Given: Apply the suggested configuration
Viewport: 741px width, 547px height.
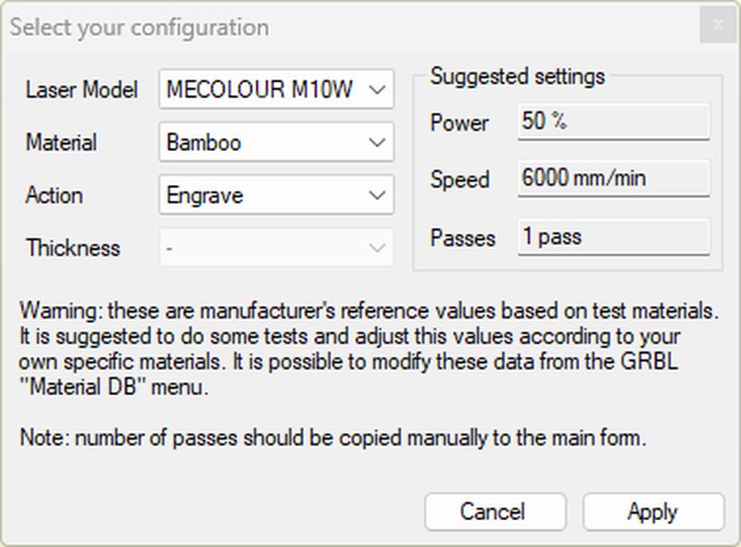Looking at the screenshot, I should click(x=653, y=512).
